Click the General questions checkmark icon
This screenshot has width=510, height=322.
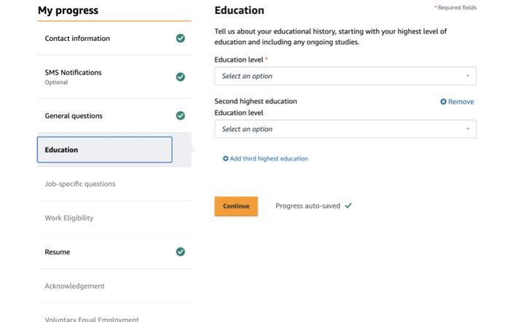(181, 115)
